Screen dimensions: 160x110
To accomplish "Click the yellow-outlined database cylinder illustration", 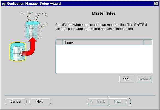I will coord(18,52).
